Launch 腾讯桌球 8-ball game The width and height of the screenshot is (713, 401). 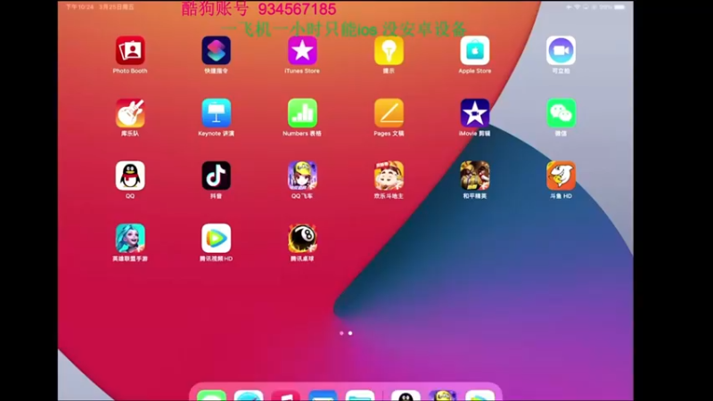pos(302,238)
